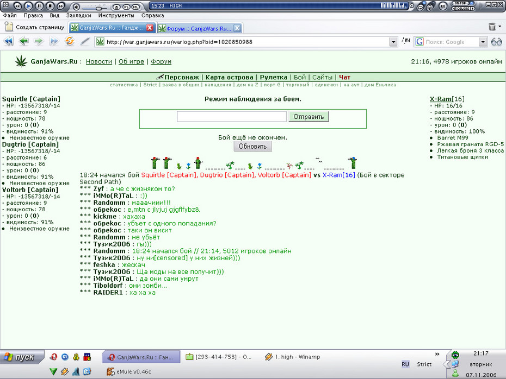This screenshot has width=506, height=379.
Task: Mute Winamp with the speaker icon
Action: [76, 7]
